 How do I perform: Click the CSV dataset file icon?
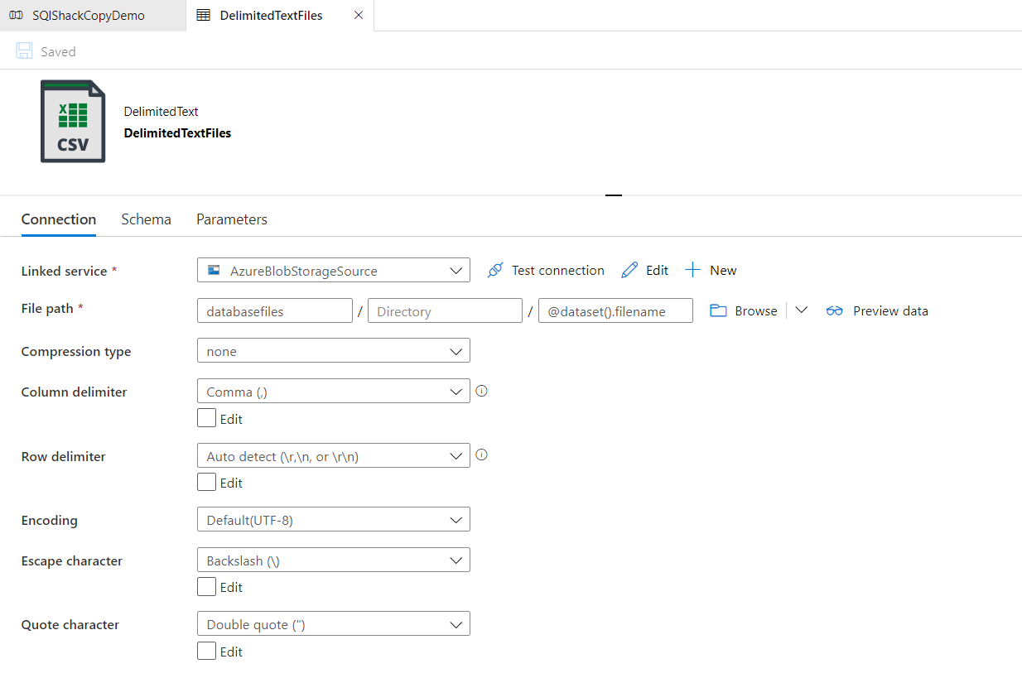pos(73,122)
